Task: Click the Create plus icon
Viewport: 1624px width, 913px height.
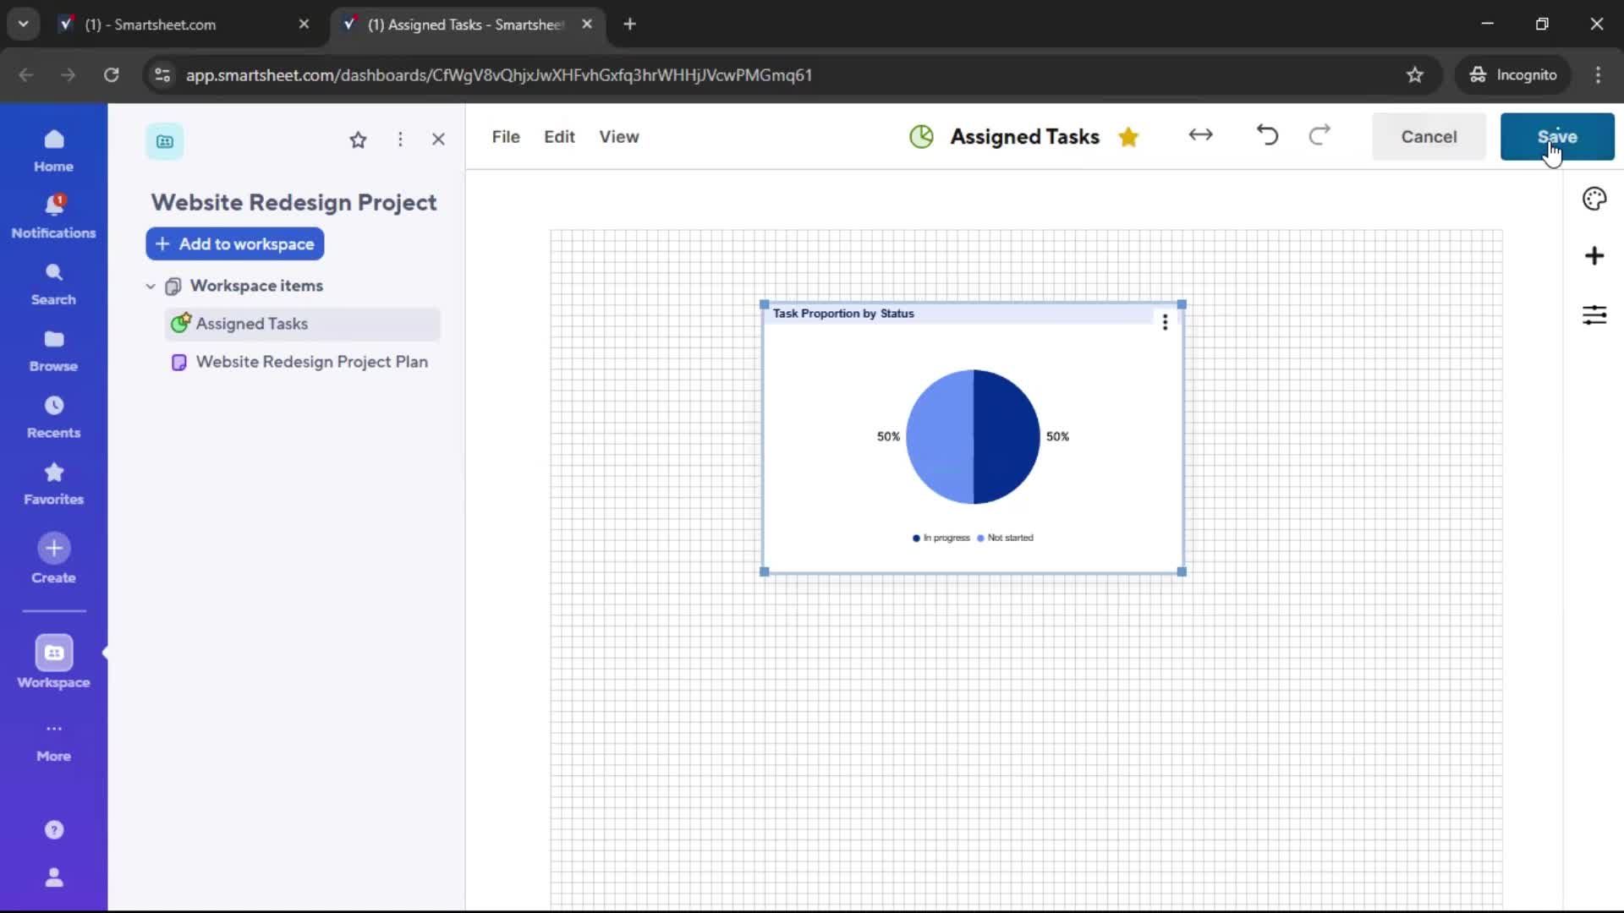Action: coord(53,549)
